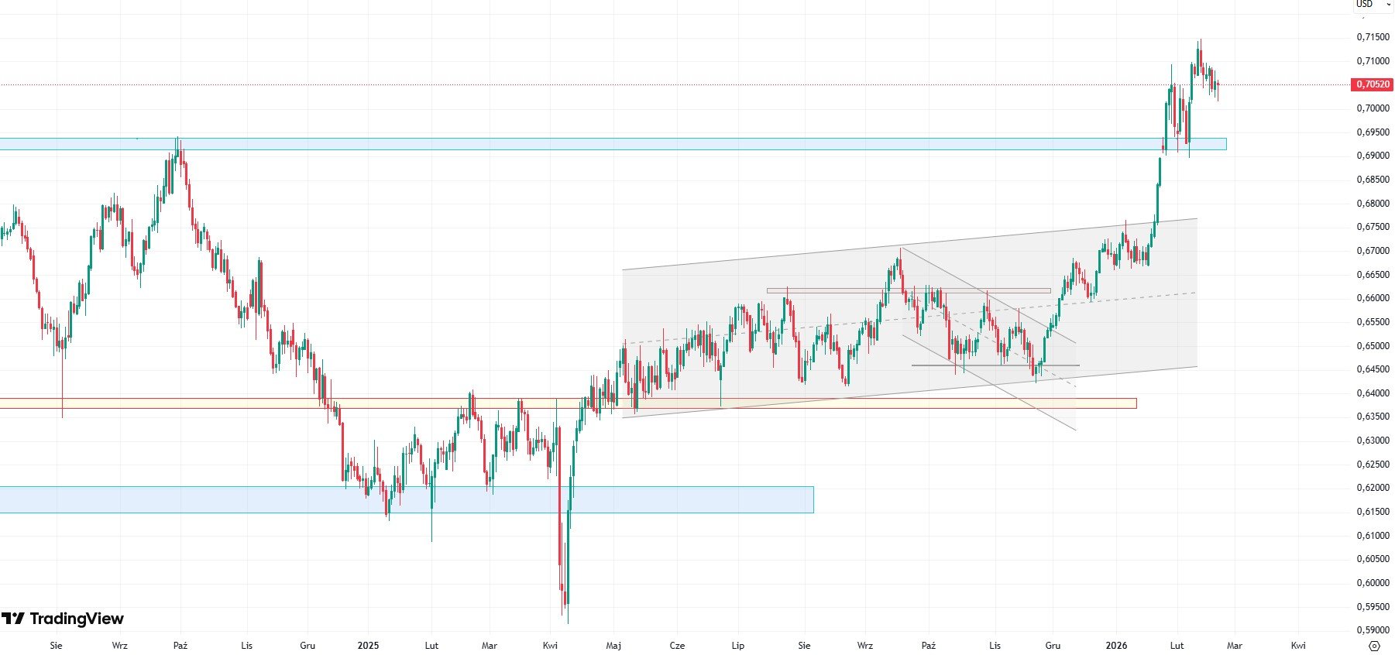The height and width of the screenshot is (655, 1395).
Task: Click the 2026 label on time axis
Action: pos(1116,646)
